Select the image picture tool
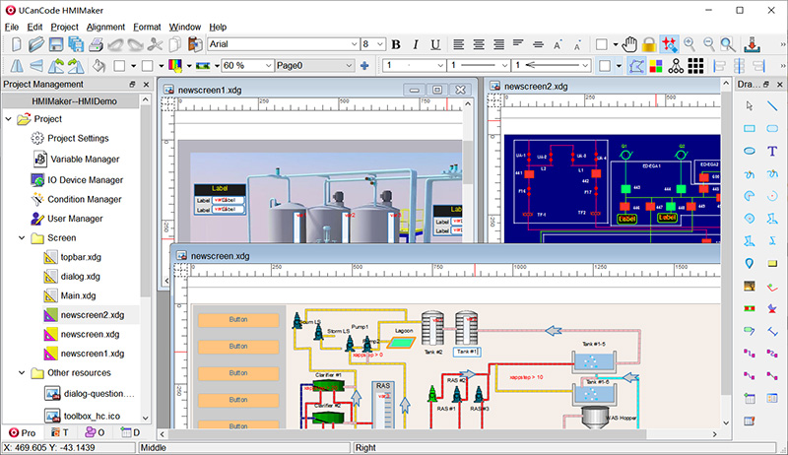 pos(750,287)
